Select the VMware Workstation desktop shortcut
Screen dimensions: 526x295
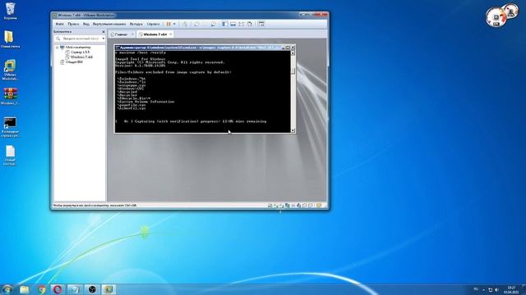[x=10, y=70]
